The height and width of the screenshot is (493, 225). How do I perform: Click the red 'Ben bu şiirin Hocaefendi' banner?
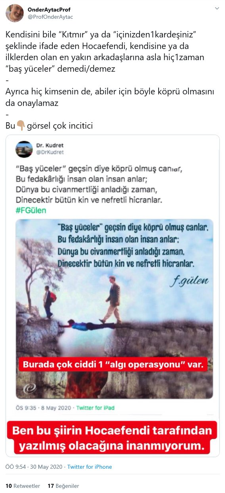(x=112, y=438)
